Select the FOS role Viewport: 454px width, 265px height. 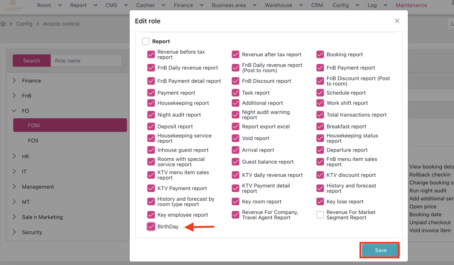(x=33, y=140)
